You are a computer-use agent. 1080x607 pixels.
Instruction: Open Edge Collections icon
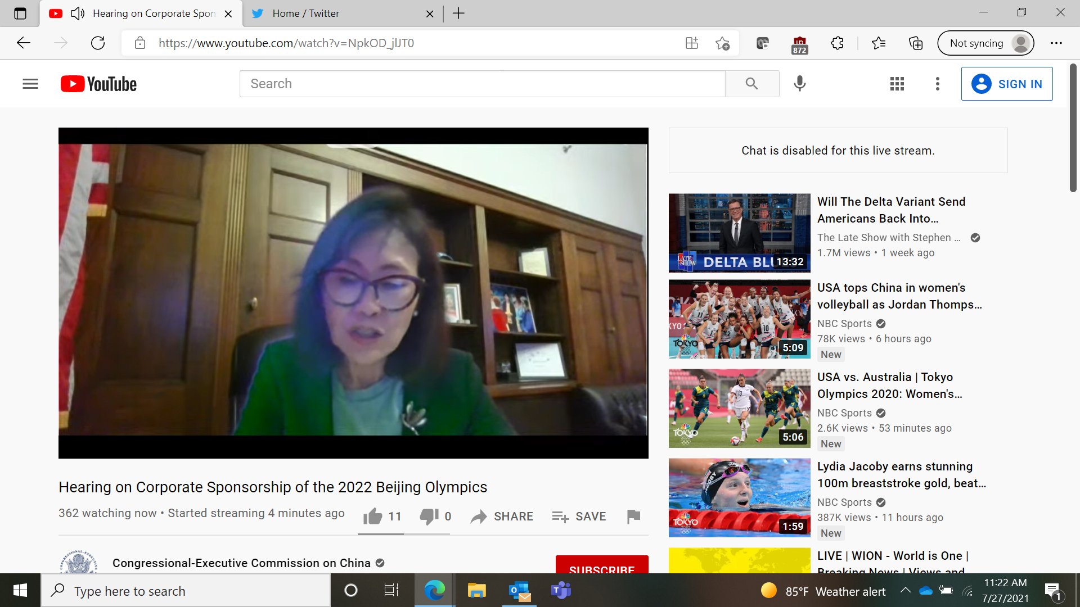(916, 43)
